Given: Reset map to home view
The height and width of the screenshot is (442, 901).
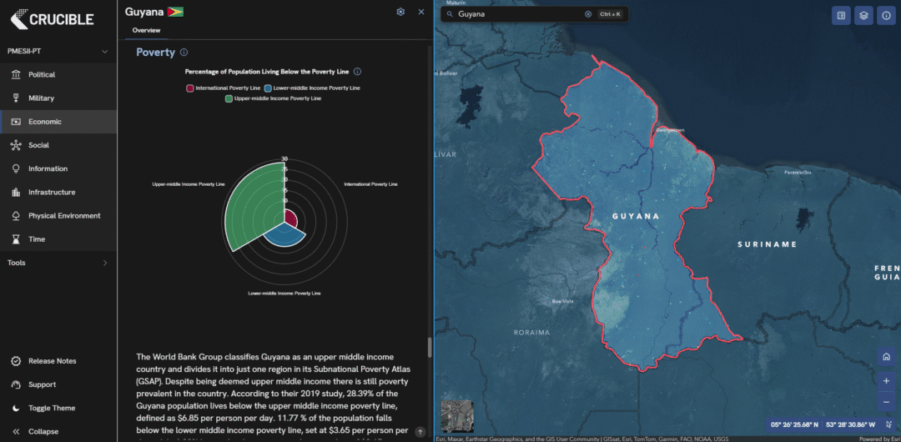Looking at the screenshot, I should [885, 357].
